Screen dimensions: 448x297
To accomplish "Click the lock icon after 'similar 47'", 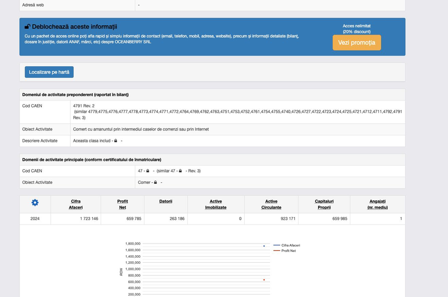I will 180,171.
